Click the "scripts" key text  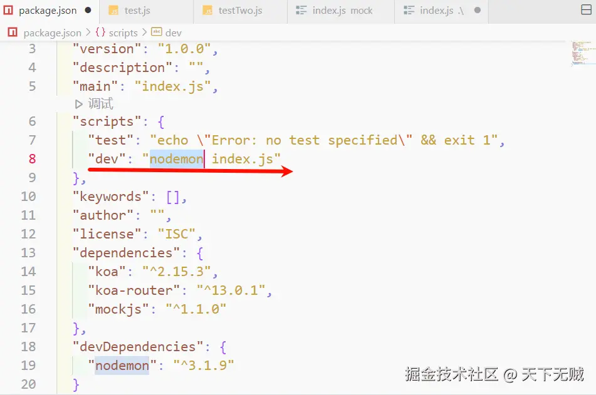click(x=107, y=121)
